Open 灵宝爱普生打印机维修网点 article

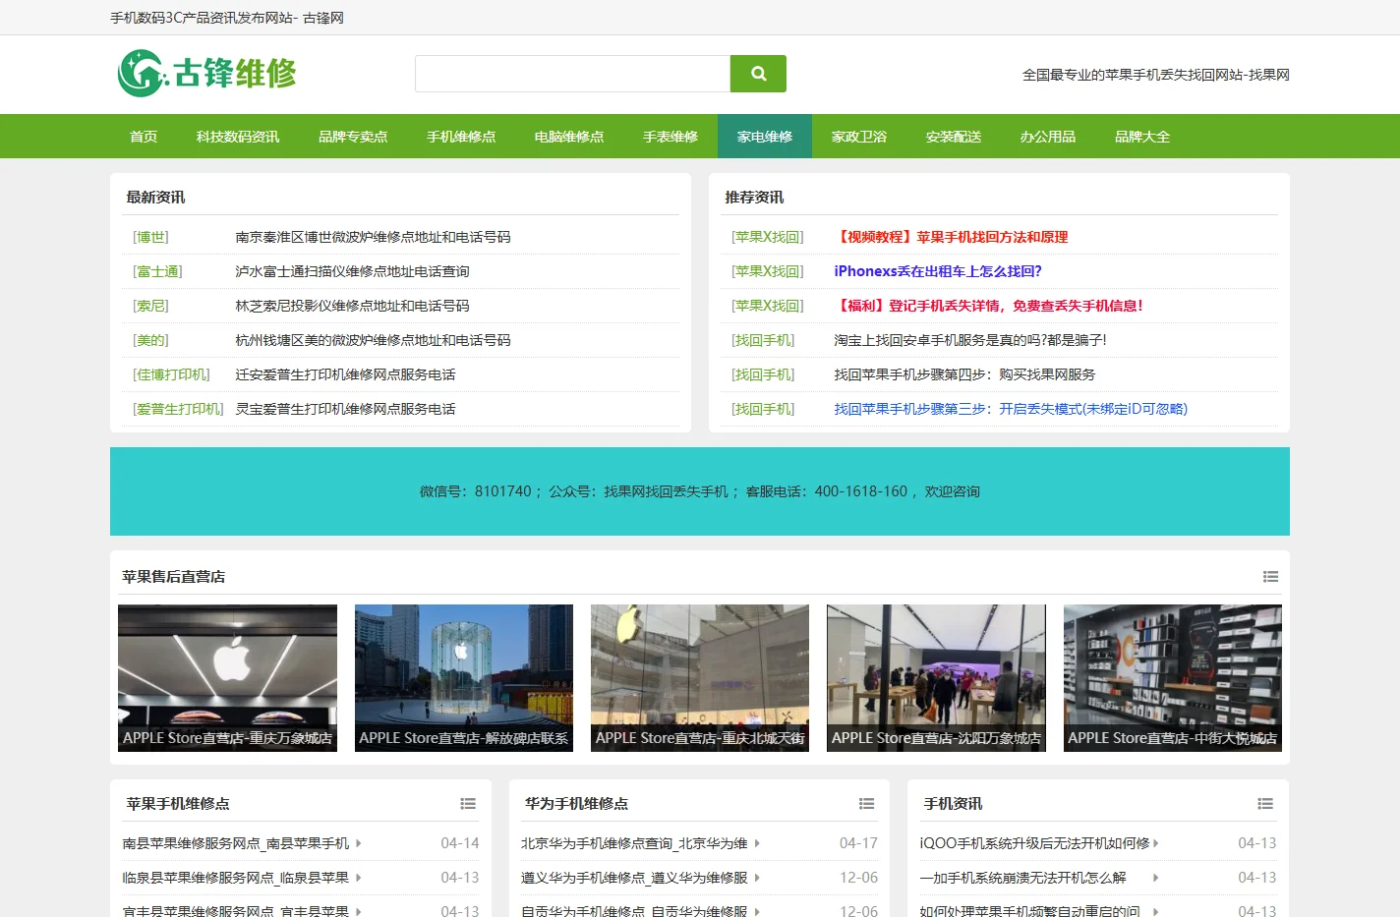pyautogui.click(x=346, y=409)
